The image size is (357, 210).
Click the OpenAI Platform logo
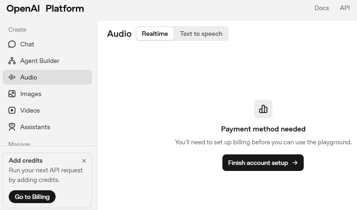point(45,8)
